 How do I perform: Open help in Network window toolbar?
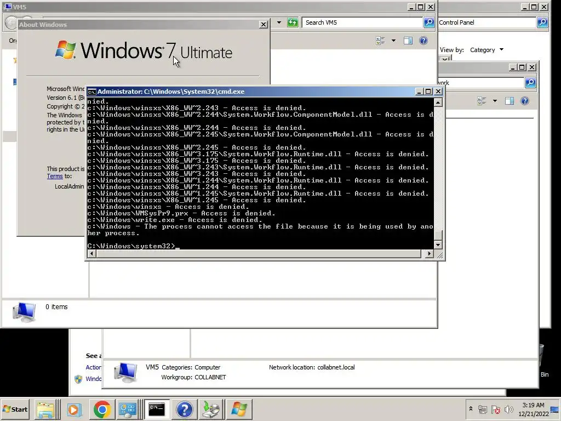click(x=524, y=101)
